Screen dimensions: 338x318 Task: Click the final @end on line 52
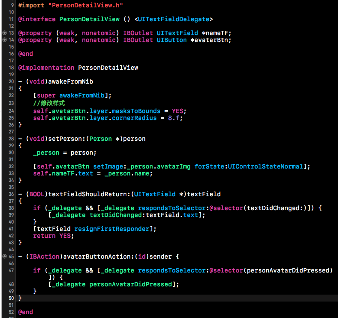click(x=26, y=312)
